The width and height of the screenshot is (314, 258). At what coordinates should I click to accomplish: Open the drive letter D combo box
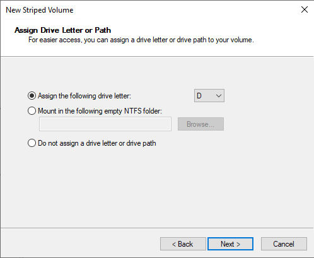point(209,96)
